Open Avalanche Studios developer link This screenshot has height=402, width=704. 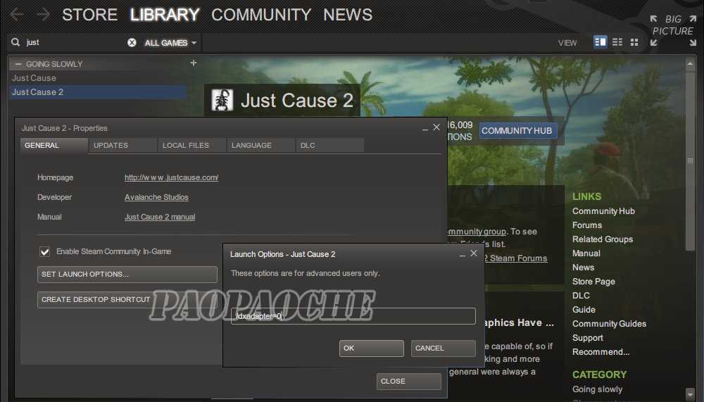pos(156,197)
